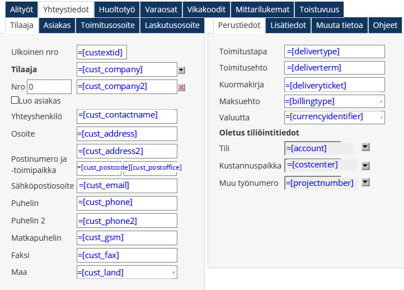Select the Laskutusosoite sub-tab
Viewport: 404px width, 290px height.
coord(172,25)
